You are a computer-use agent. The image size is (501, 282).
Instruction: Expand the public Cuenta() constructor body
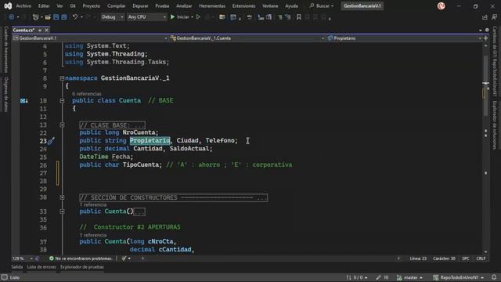(x=62, y=211)
